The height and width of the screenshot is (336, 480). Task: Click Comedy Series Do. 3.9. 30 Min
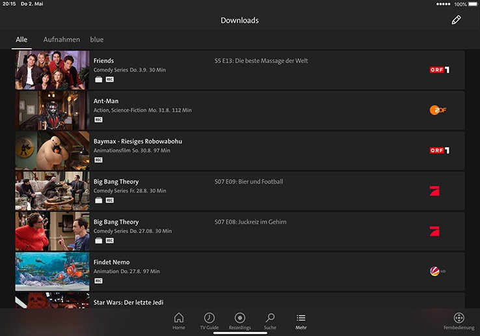pyautogui.click(x=129, y=70)
